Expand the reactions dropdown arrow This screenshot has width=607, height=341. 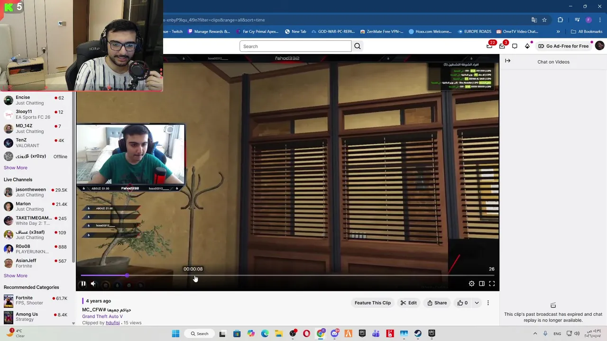(x=477, y=303)
